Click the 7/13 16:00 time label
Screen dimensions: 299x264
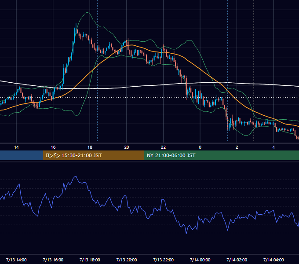pos(53,260)
